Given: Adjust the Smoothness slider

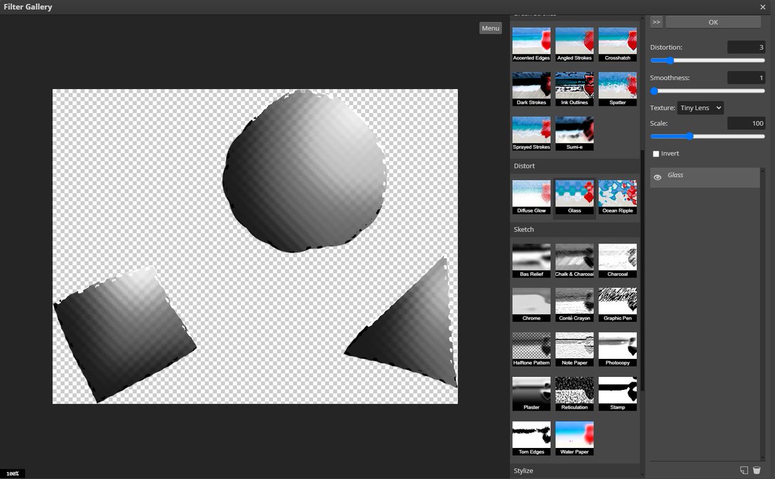Looking at the screenshot, I should coord(707,91).
